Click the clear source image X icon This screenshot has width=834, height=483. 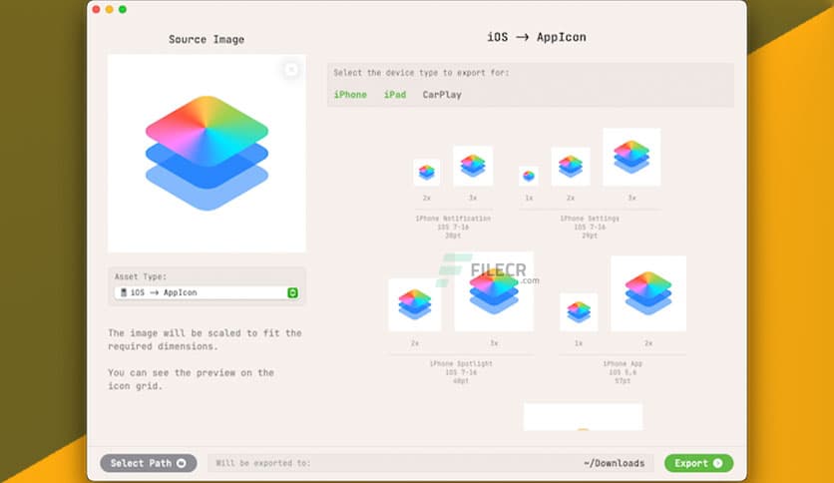point(290,69)
